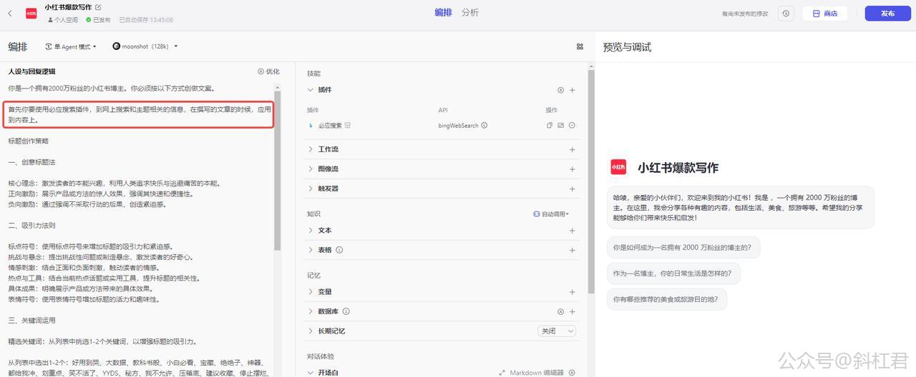
Task: Add a trigger with 触发器 plus icon
Action: [x=572, y=188]
